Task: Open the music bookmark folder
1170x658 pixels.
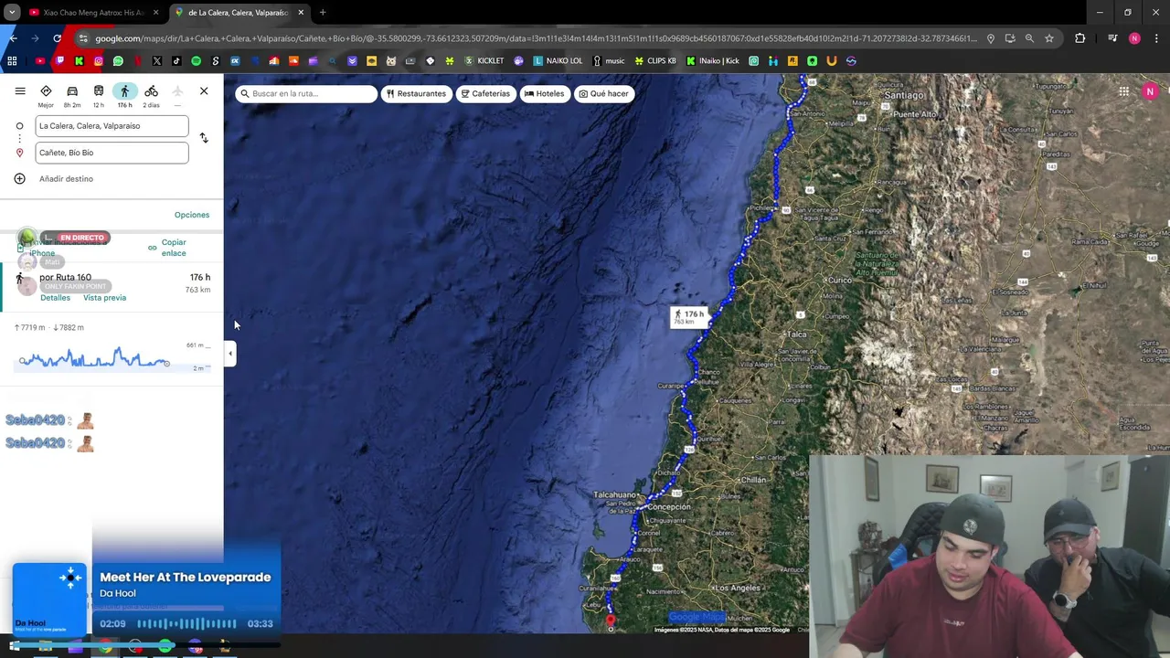Action: pos(609,61)
